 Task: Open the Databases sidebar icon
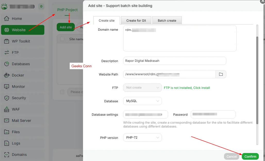(6, 64)
